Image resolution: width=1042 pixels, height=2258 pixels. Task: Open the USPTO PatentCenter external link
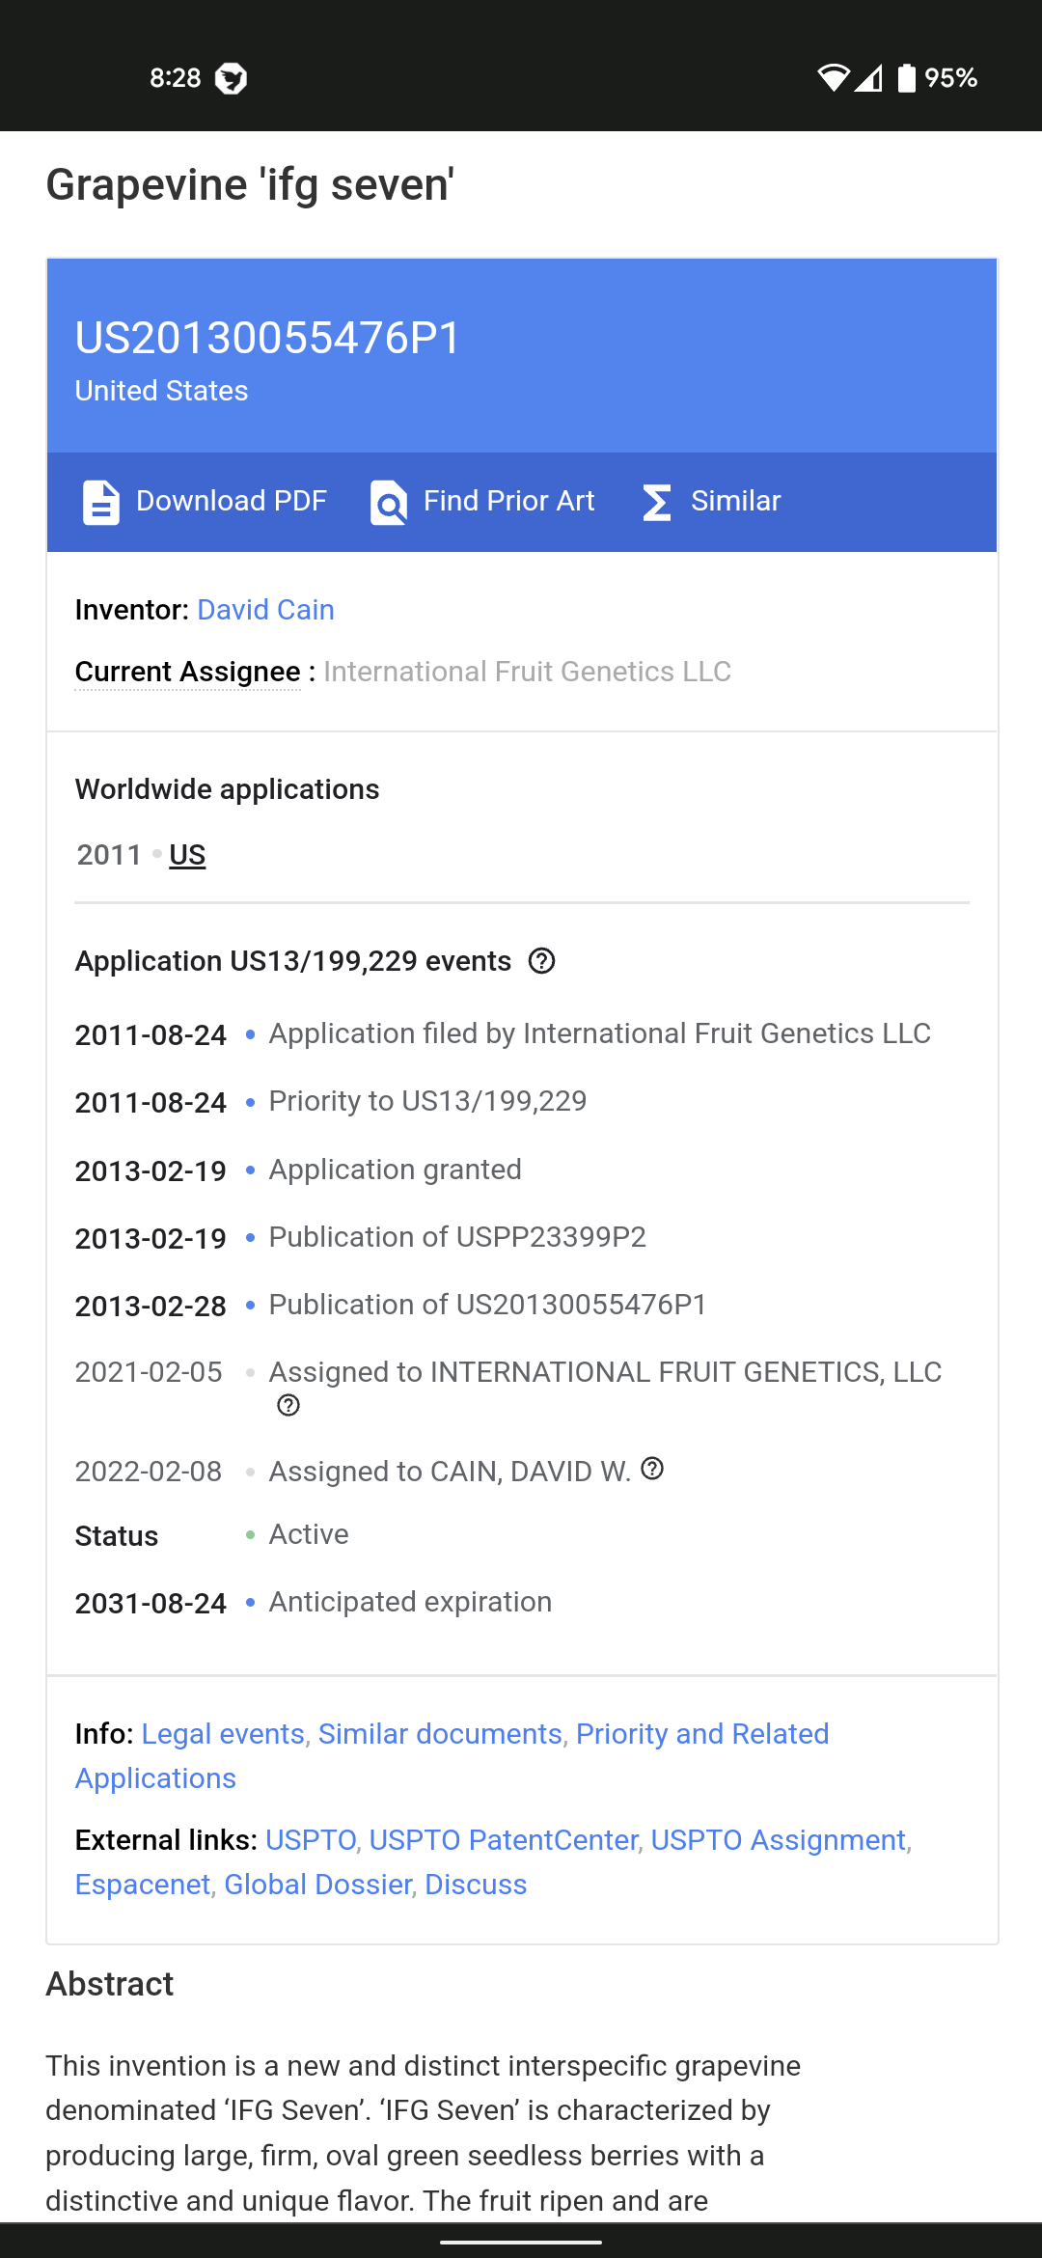(504, 1840)
